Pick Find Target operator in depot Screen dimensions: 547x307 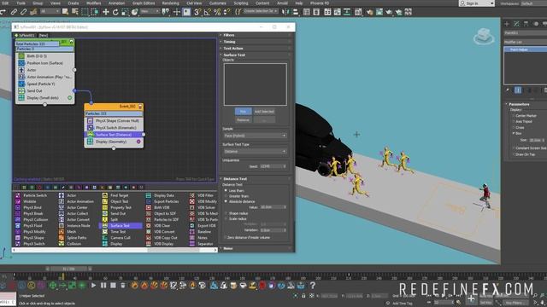(116, 195)
